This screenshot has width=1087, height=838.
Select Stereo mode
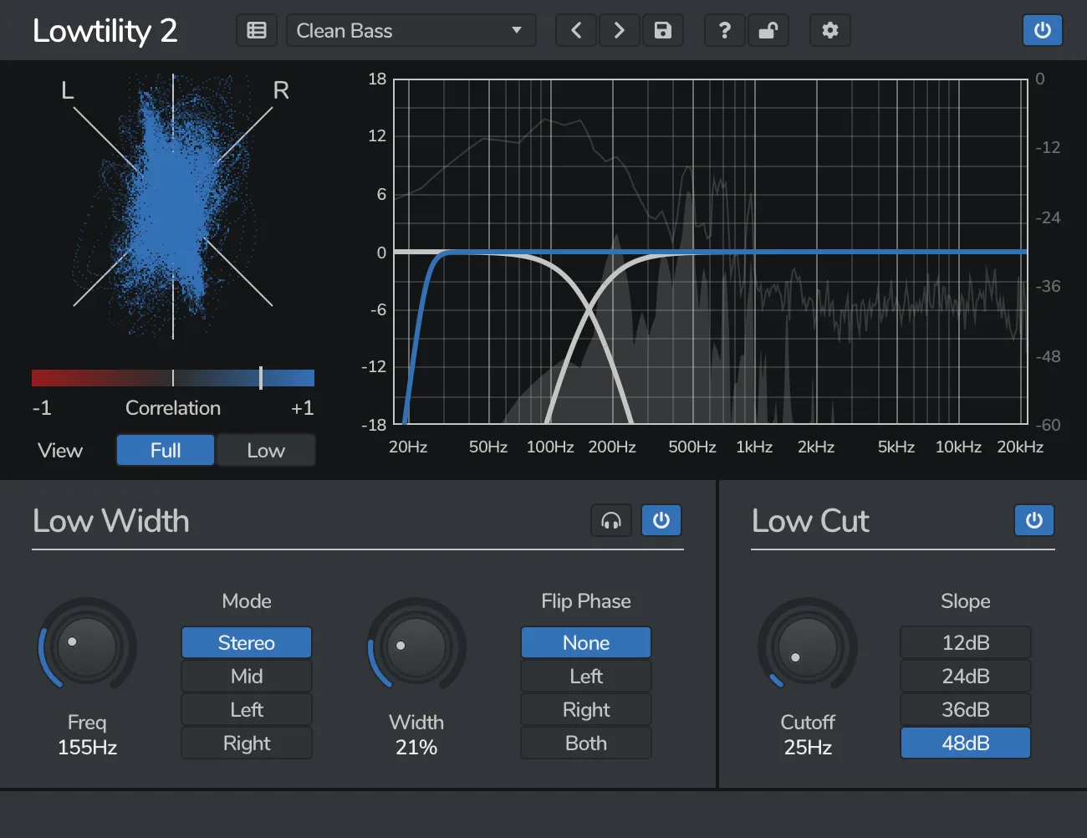tap(247, 642)
